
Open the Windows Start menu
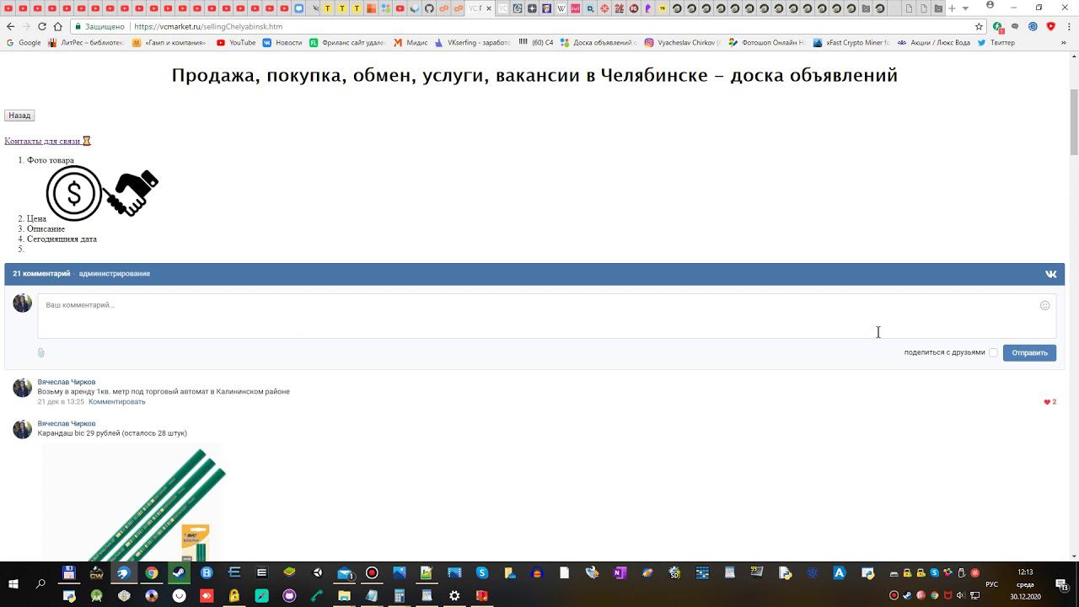tap(13, 583)
